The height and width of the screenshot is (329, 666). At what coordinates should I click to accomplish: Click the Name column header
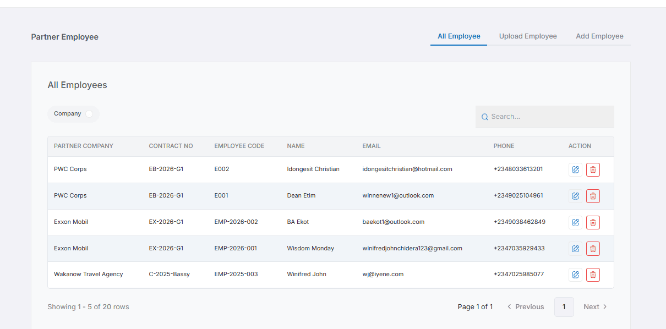[x=296, y=146]
